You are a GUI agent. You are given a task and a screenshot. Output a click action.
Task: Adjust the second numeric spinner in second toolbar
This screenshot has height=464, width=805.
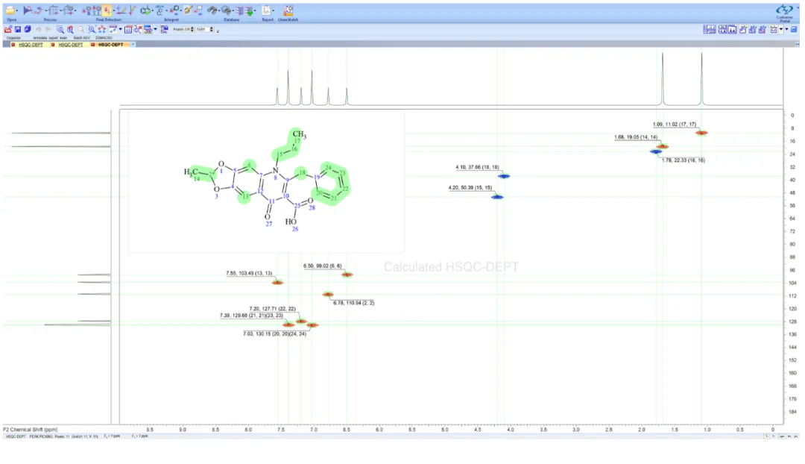(x=212, y=29)
